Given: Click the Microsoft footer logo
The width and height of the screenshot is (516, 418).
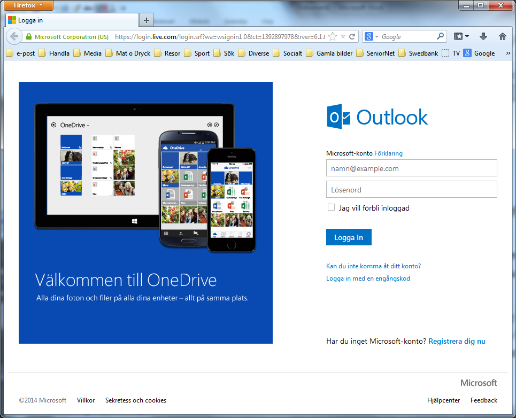Looking at the screenshot, I should coord(479,383).
